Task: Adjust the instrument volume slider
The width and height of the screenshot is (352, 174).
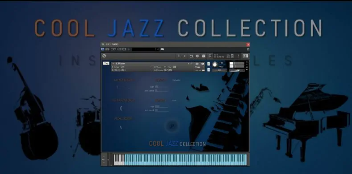Action: (237, 71)
